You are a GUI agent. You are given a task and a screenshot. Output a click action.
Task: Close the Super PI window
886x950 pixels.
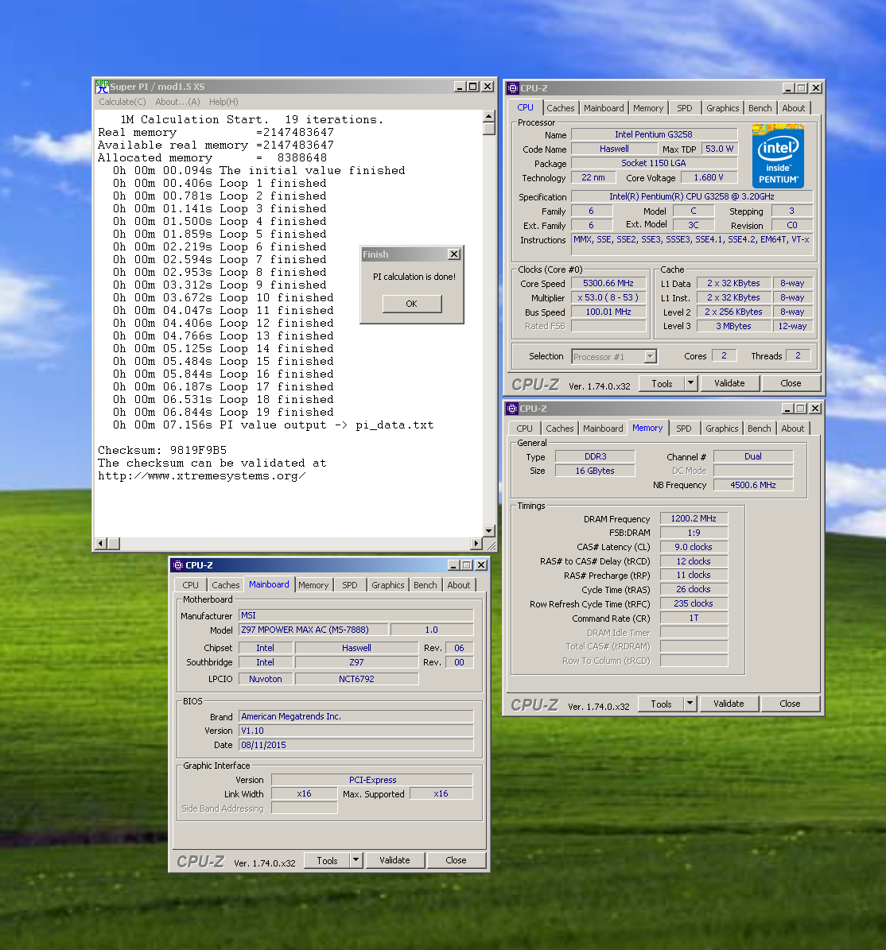(488, 87)
